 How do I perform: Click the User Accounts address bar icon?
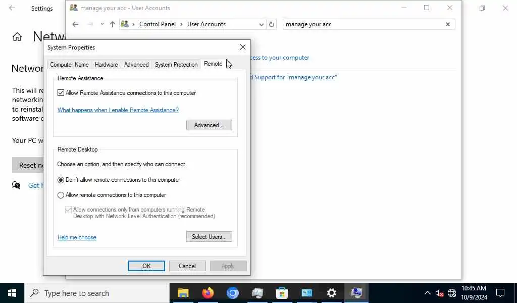pyautogui.click(x=125, y=24)
